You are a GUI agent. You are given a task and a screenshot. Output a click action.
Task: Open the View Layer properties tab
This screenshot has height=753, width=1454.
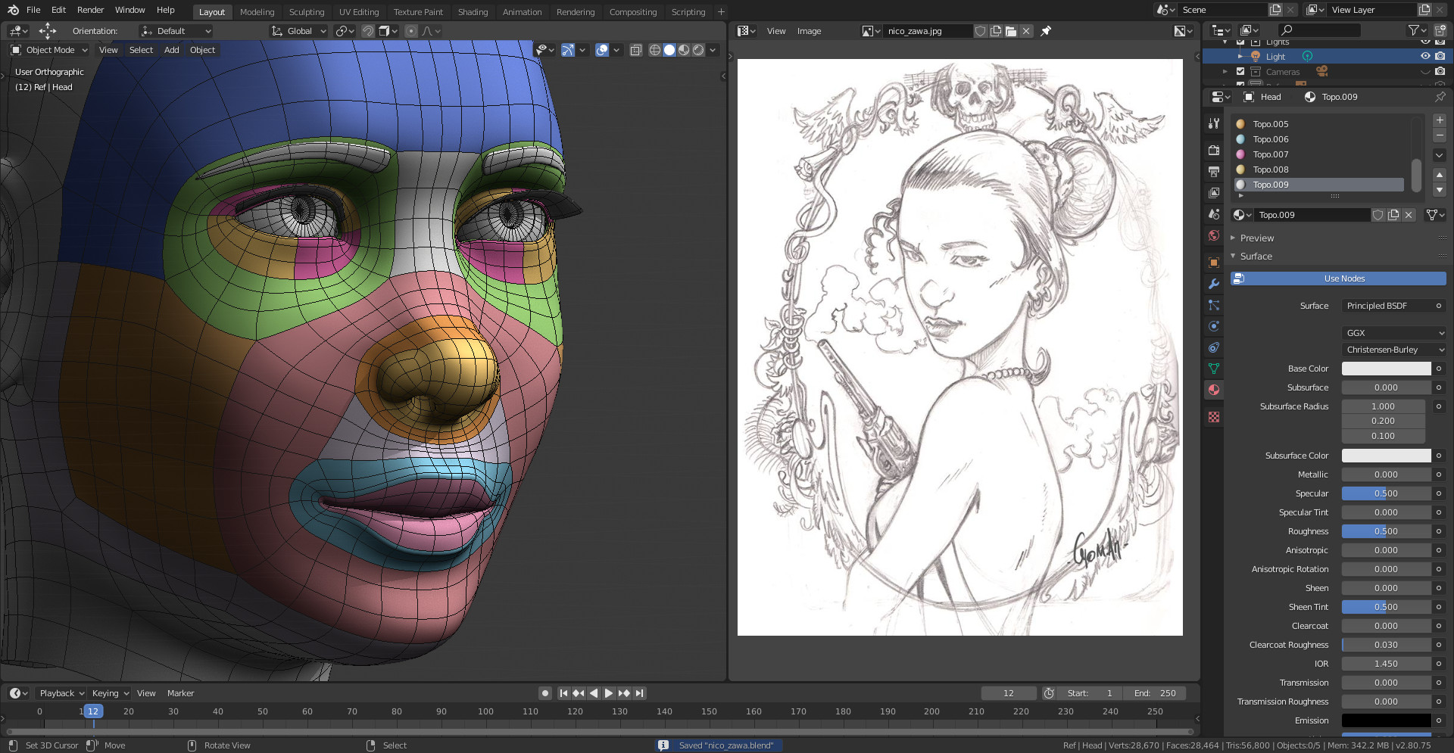coord(1214,192)
